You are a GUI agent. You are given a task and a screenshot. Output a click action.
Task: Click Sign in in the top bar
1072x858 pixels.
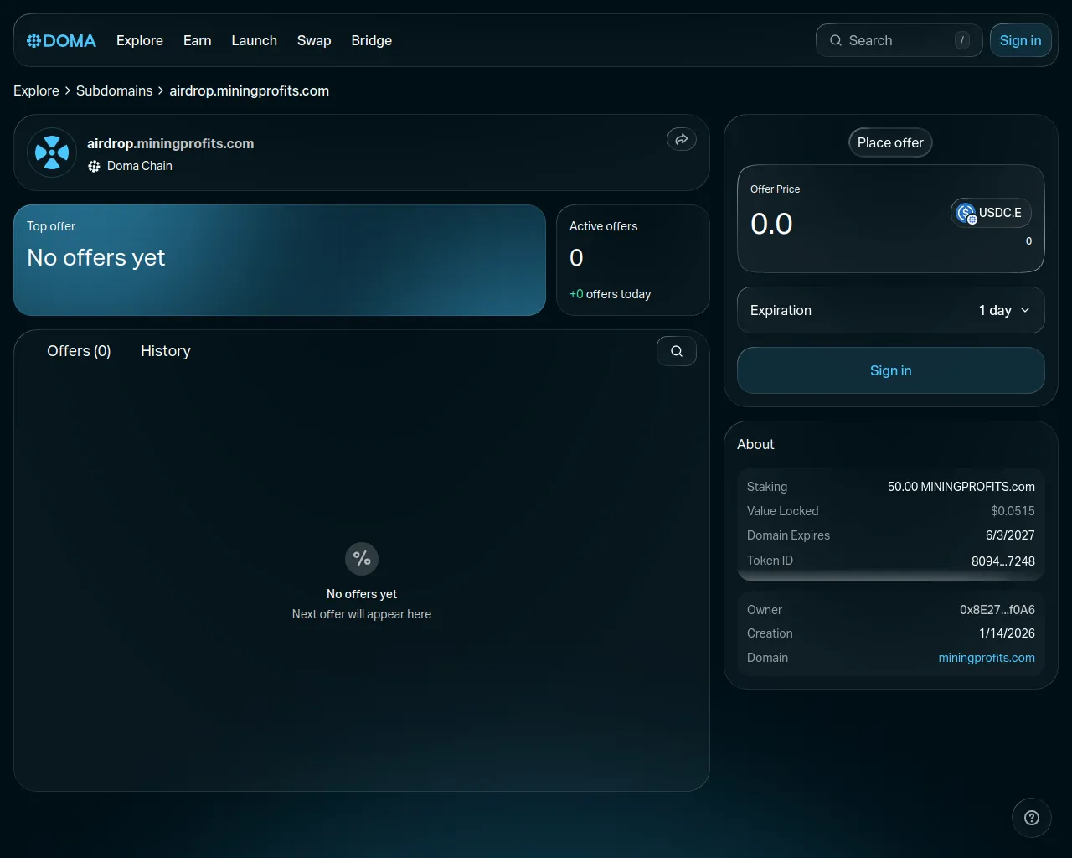pyautogui.click(x=1020, y=40)
